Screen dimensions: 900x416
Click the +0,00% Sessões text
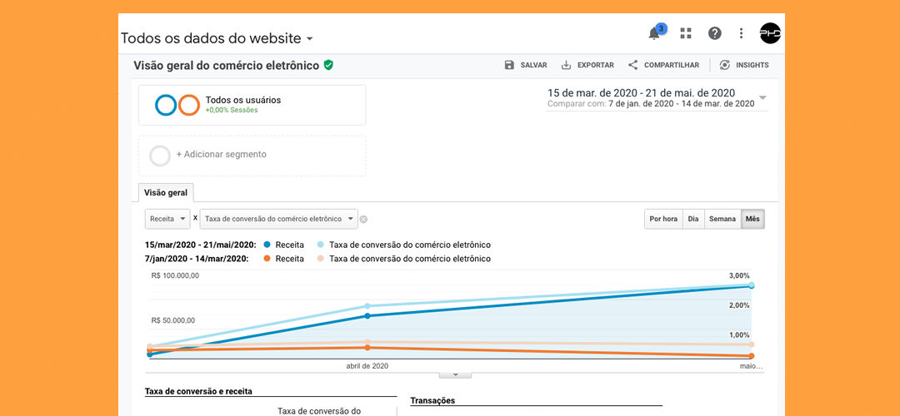232,110
